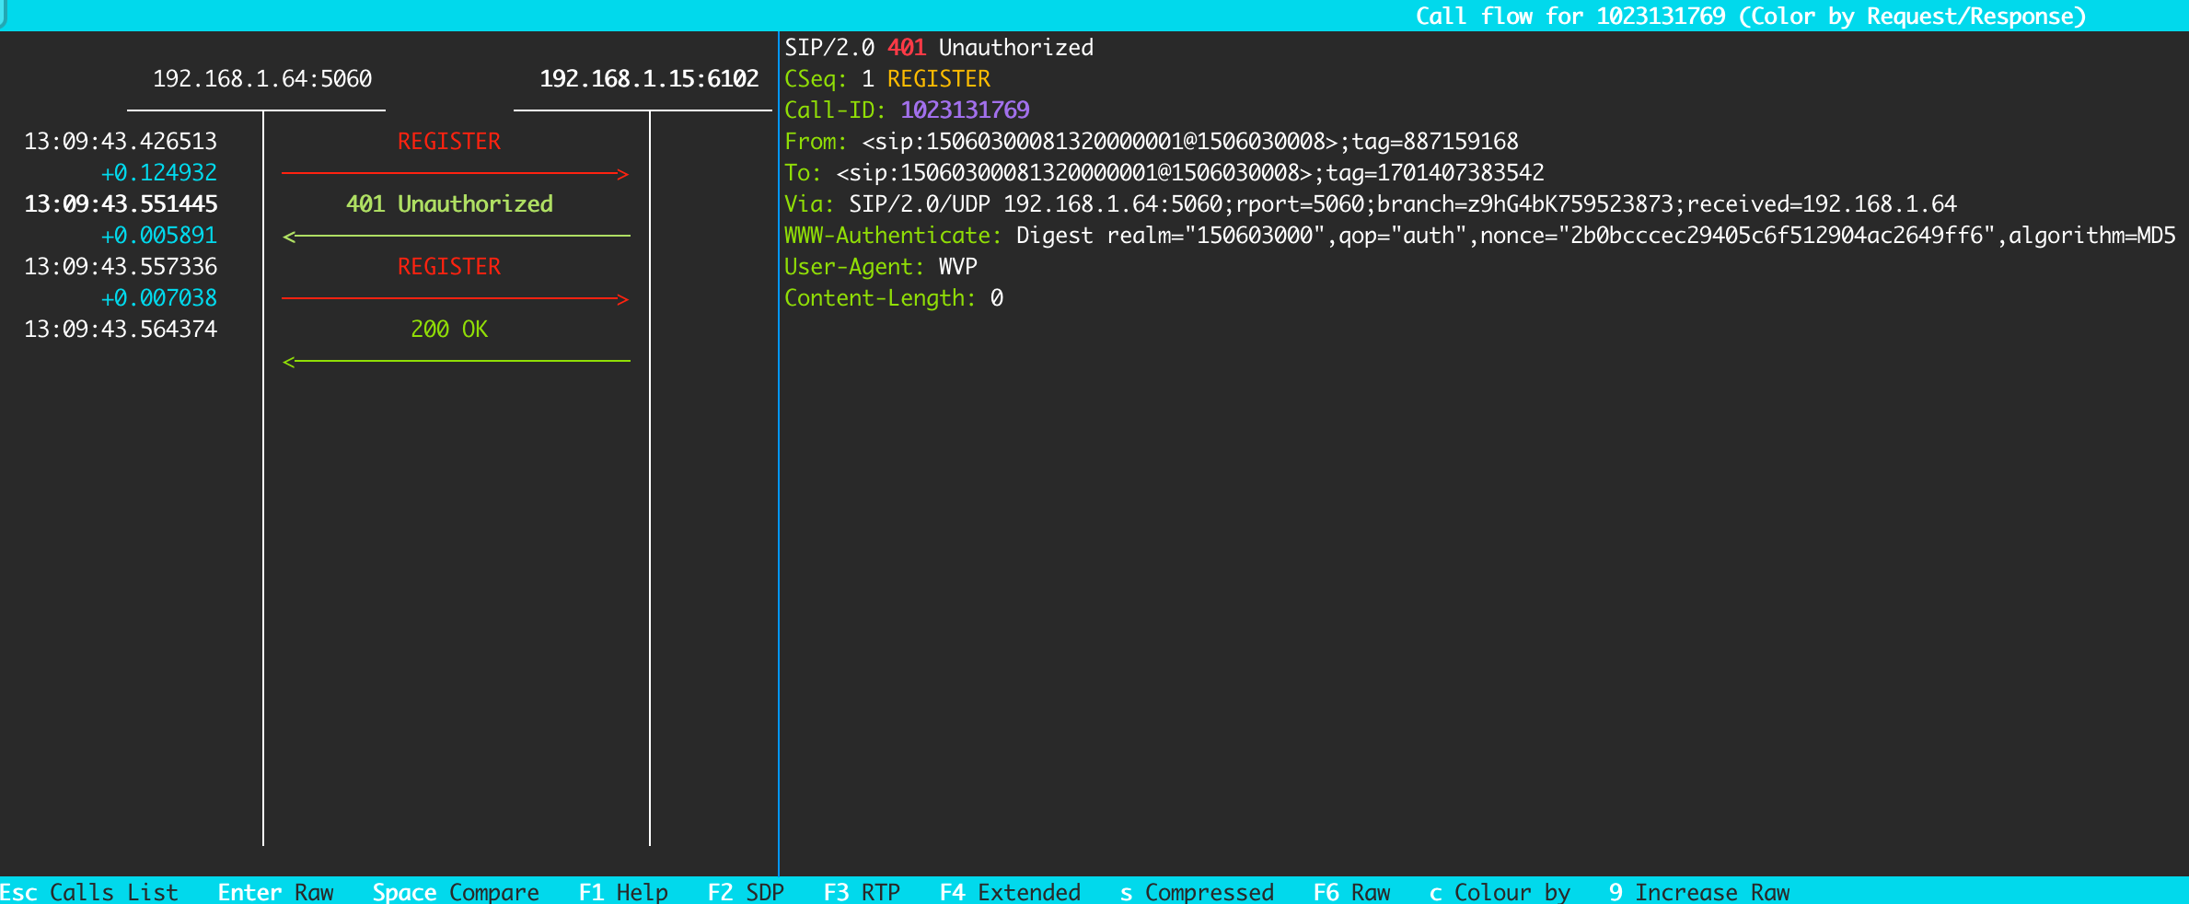Click 9 Increase Raw panel size
This screenshot has height=904, width=2189.
(x=1699, y=892)
